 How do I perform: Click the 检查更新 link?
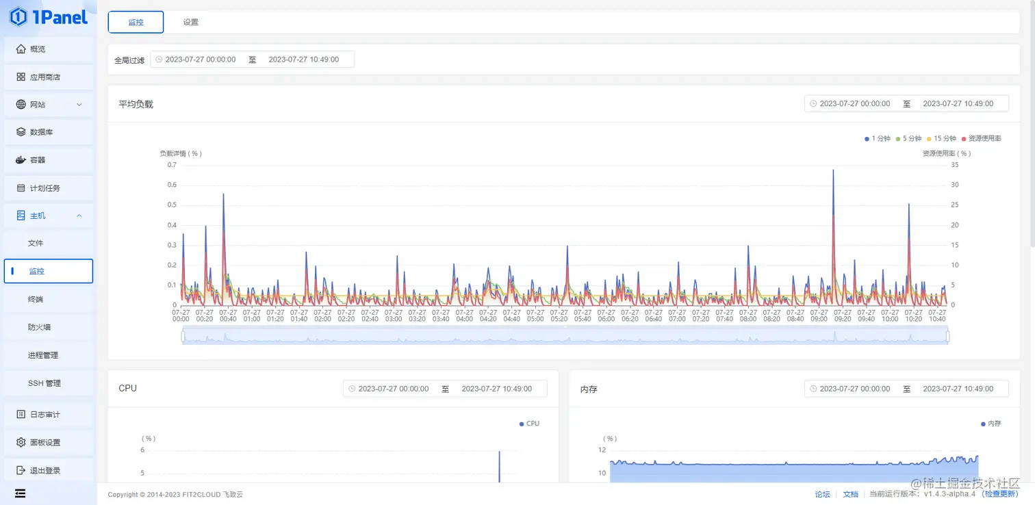tap(1000, 494)
